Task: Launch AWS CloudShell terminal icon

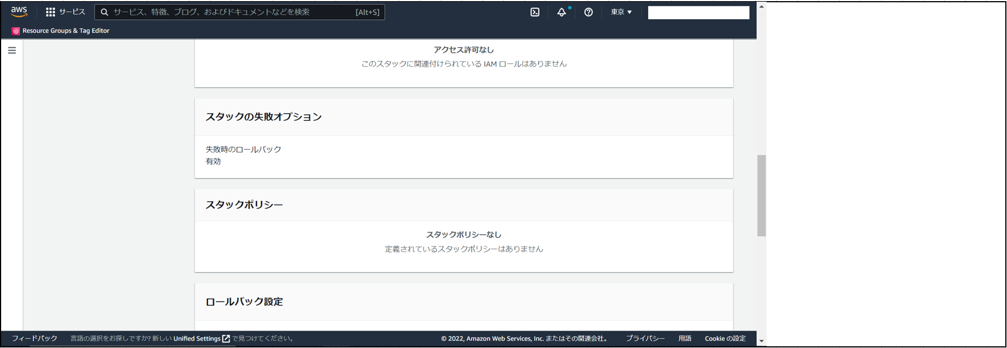Action: click(535, 12)
